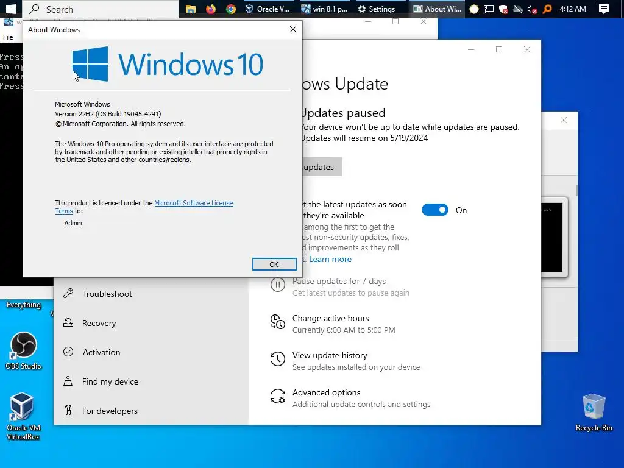Click the round white tray icon
624x468 pixels.
click(474, 9)
